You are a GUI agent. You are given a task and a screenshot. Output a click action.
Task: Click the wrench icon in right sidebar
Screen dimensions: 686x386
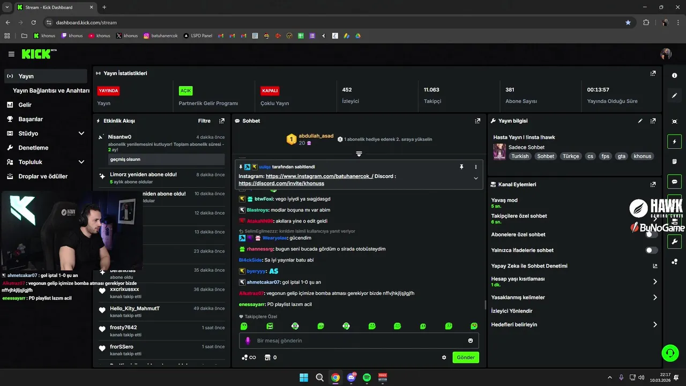point(675,242)
